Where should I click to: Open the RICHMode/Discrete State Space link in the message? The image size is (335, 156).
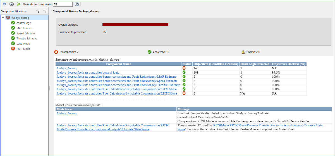click(254, 127)
